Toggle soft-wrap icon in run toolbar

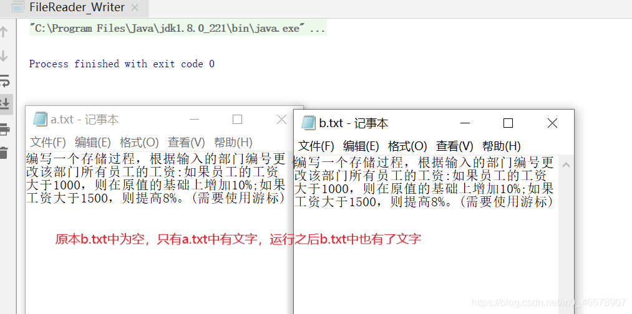point(4,81)
